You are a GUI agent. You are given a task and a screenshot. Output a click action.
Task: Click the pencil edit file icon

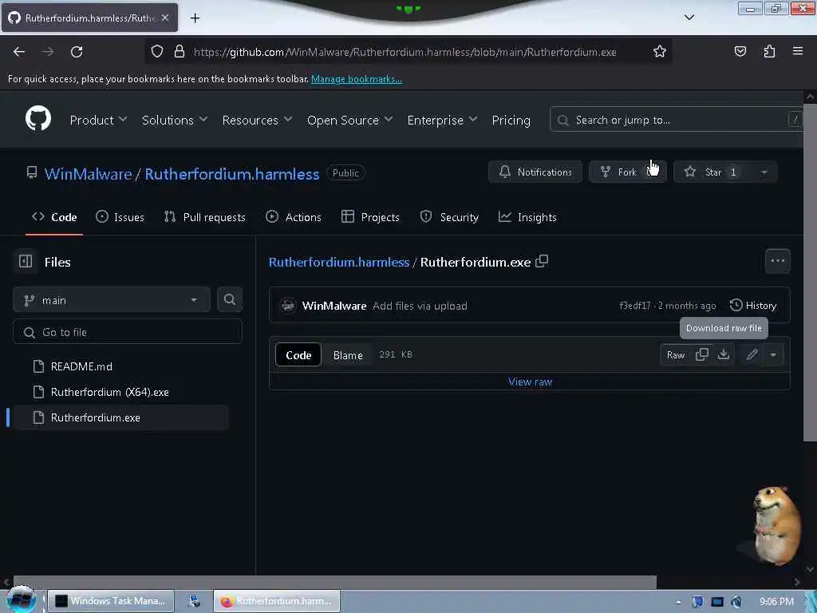(x=752, y=355)
